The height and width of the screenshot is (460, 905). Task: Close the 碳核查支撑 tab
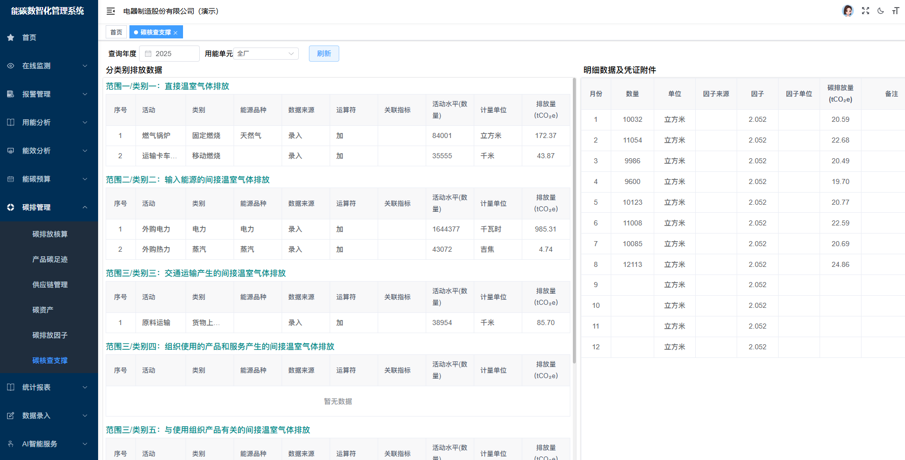176,31
